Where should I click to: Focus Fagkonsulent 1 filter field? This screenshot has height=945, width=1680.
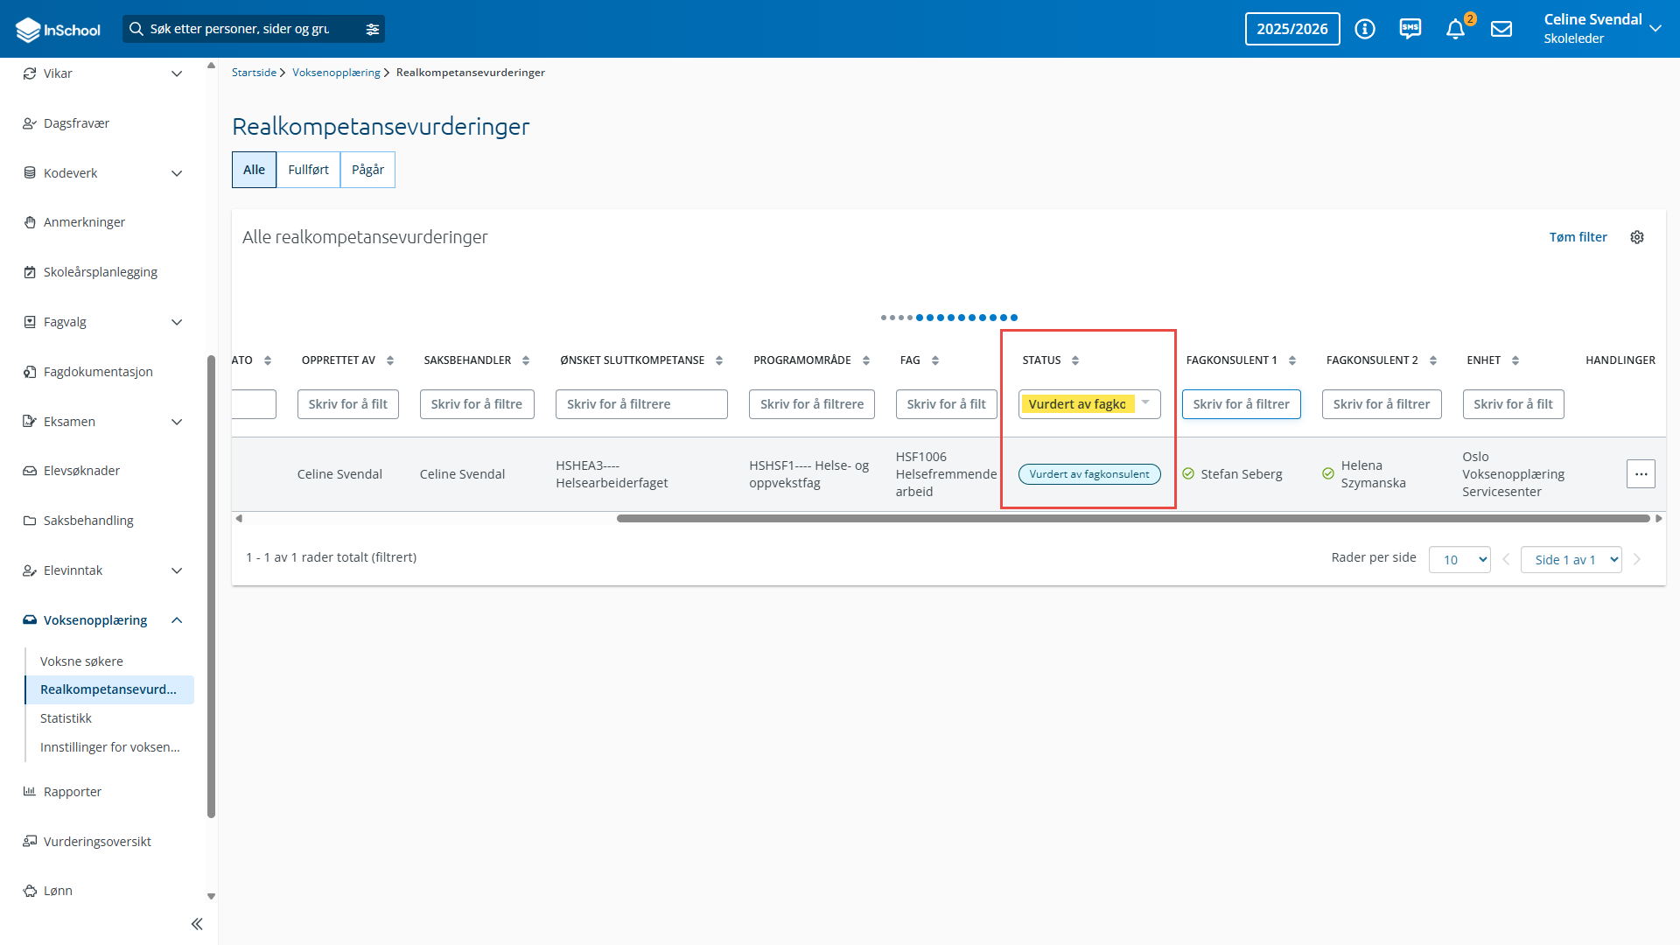pos(1241,404)
